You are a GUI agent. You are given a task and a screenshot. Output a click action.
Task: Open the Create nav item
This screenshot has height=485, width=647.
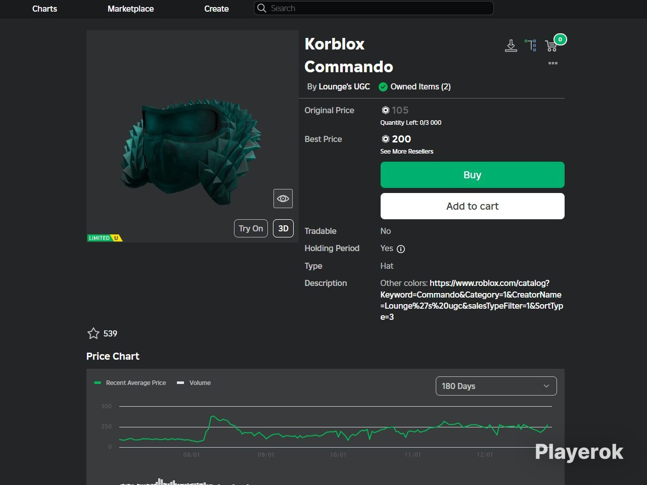tap(216, 9)
